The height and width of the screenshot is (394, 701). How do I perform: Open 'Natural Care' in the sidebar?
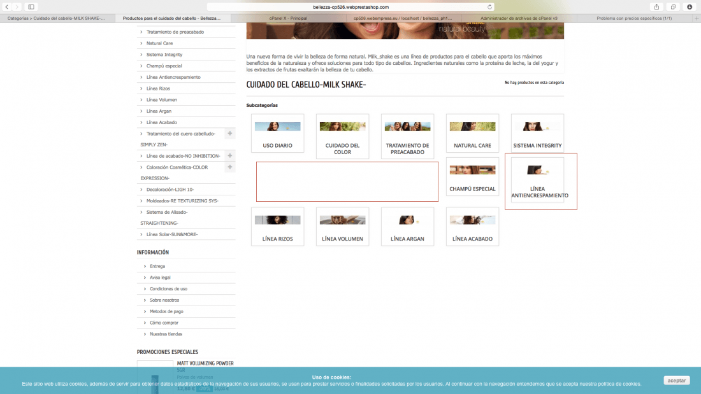(x=159, y=43)
